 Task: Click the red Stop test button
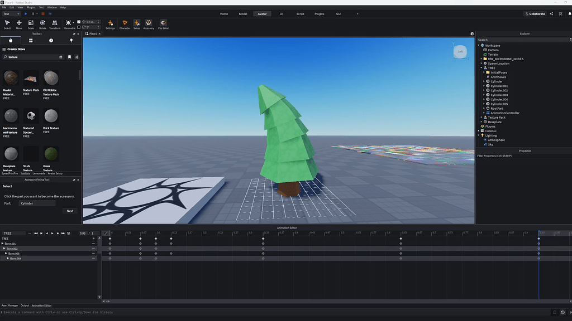(x=42, y=14)
